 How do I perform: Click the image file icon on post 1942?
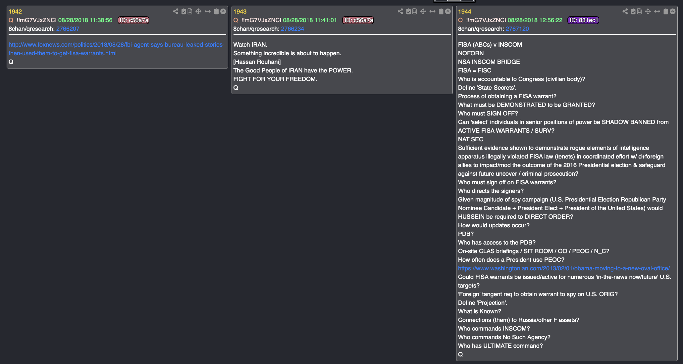coord(190,12)
